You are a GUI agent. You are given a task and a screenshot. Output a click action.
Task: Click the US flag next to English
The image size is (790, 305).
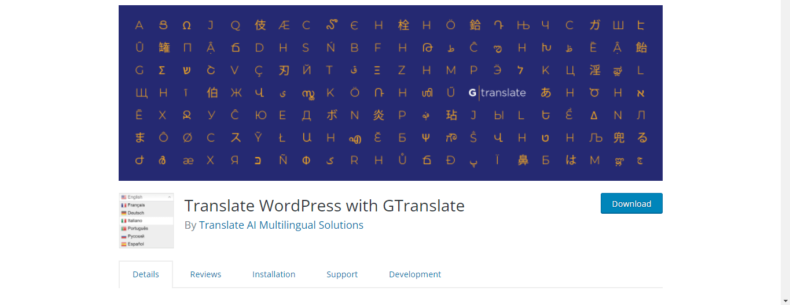tap(124, 198)
